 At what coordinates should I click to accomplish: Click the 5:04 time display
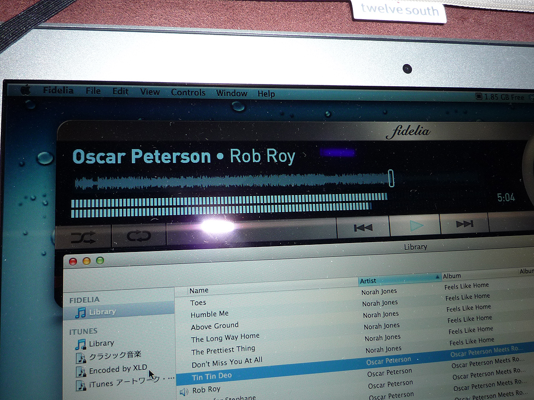(506, 197)
